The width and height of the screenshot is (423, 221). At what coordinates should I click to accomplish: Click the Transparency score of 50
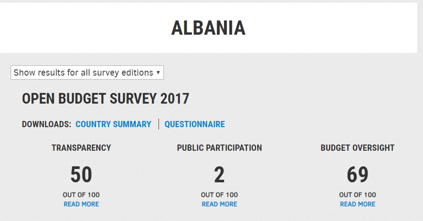point(81,175)
